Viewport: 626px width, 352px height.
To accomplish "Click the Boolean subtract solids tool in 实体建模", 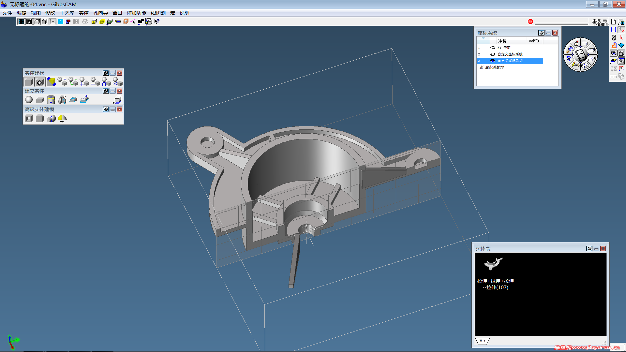I will click(95, 81).
